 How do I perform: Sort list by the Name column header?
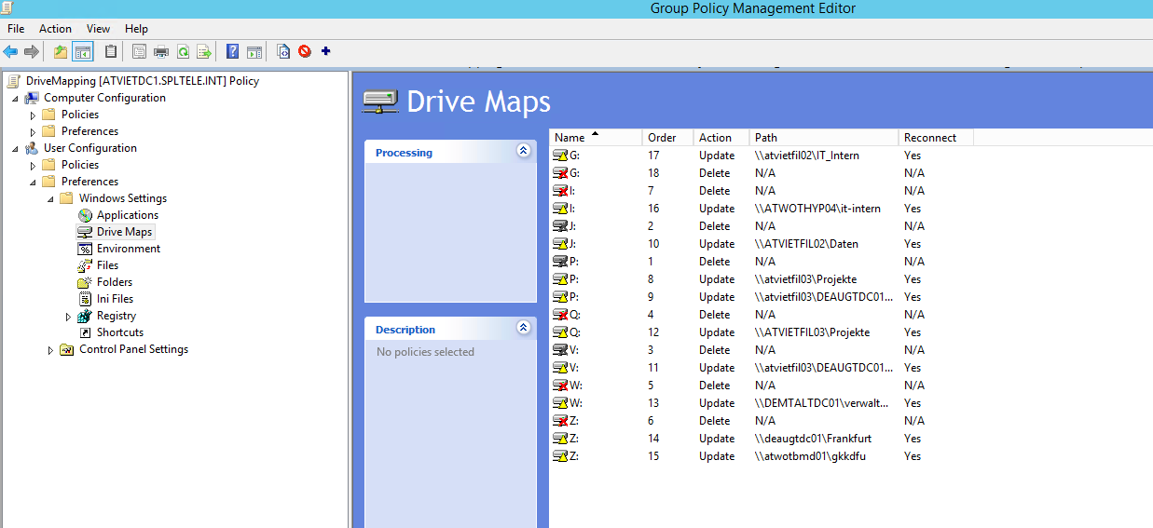596,138
